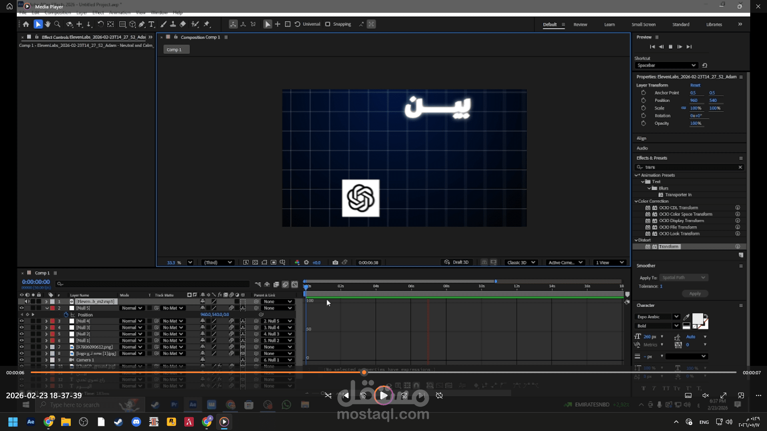Viewport: 767px width, 431px height.
Task: Hide the Null 1 layer
Action: 22,341
